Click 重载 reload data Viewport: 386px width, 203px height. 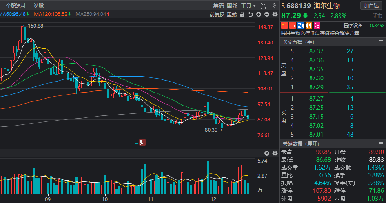pyautogui.click(x=232, y=15)
